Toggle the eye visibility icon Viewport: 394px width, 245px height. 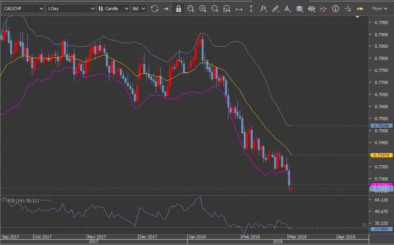coord(312,9)
